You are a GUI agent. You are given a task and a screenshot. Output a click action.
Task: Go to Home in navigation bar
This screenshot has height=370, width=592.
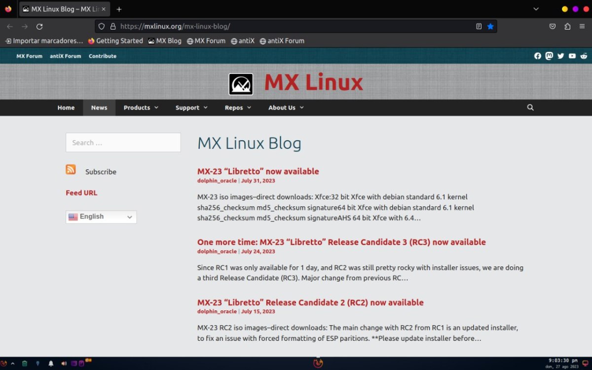66,108
